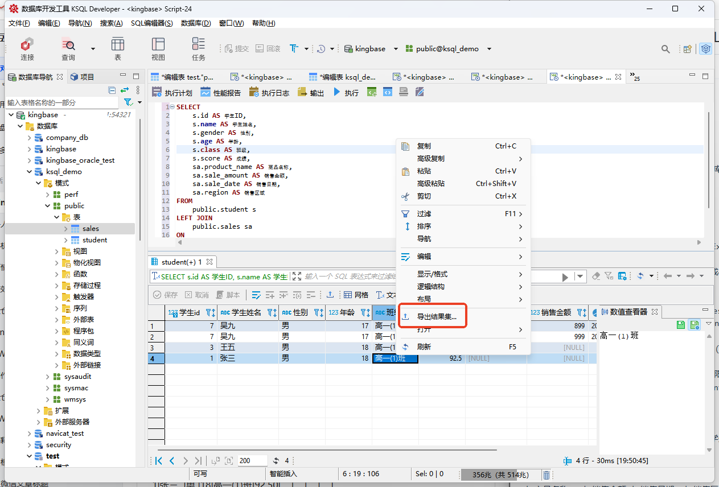The height and width of the screenshot is (487, 719).
Task: Switch results to 网格 (Grid) view
Action: 356,295
